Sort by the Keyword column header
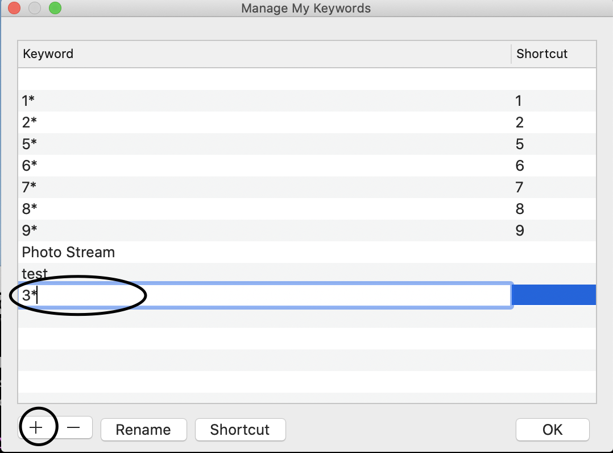613x453 pixels. (x=264, y=54)
